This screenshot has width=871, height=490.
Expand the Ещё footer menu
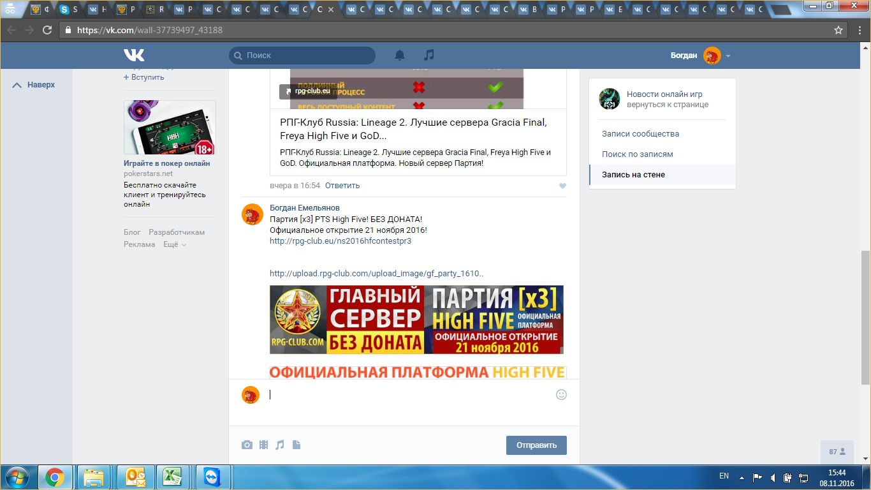[175, 244]
